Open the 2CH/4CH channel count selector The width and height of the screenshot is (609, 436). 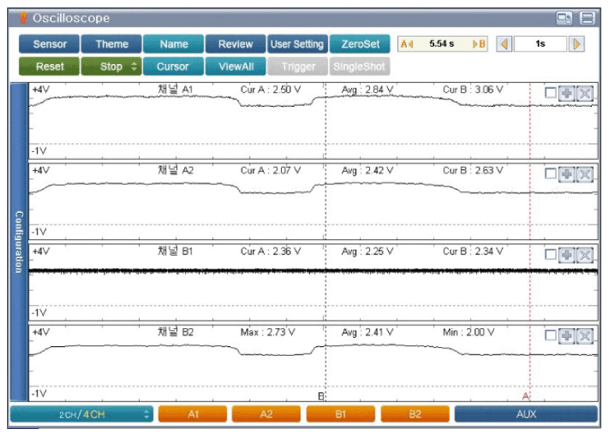pyautogui.click(x=81, y=414)
